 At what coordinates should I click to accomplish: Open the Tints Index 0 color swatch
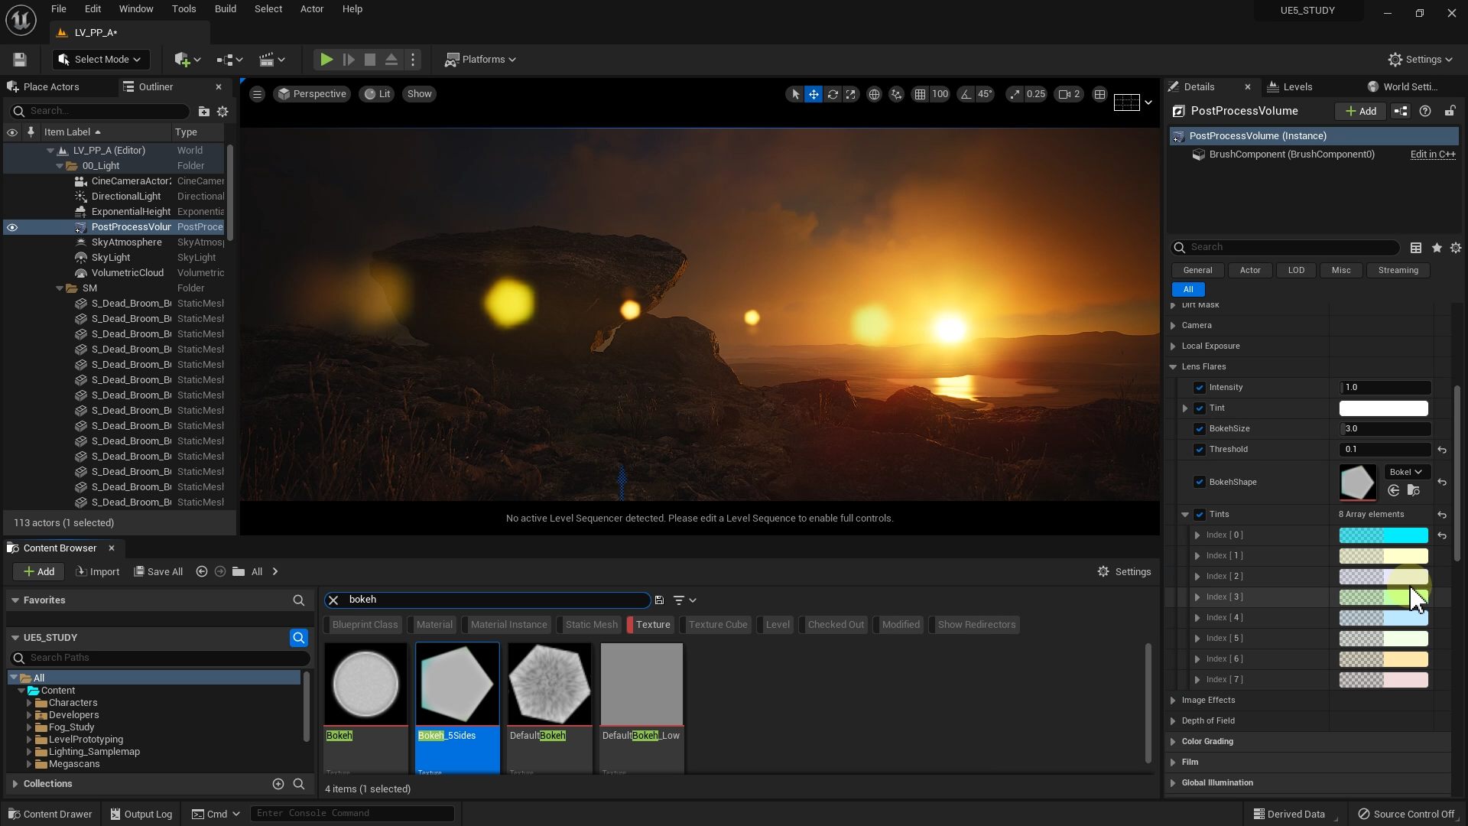point(1383,535)
